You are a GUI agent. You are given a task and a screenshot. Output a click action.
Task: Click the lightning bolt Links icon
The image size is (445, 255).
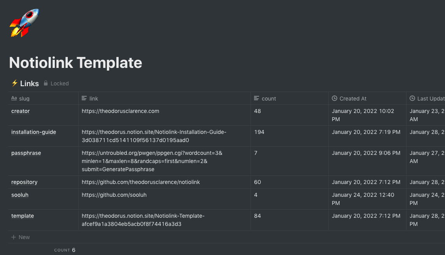tap(15, 83)
